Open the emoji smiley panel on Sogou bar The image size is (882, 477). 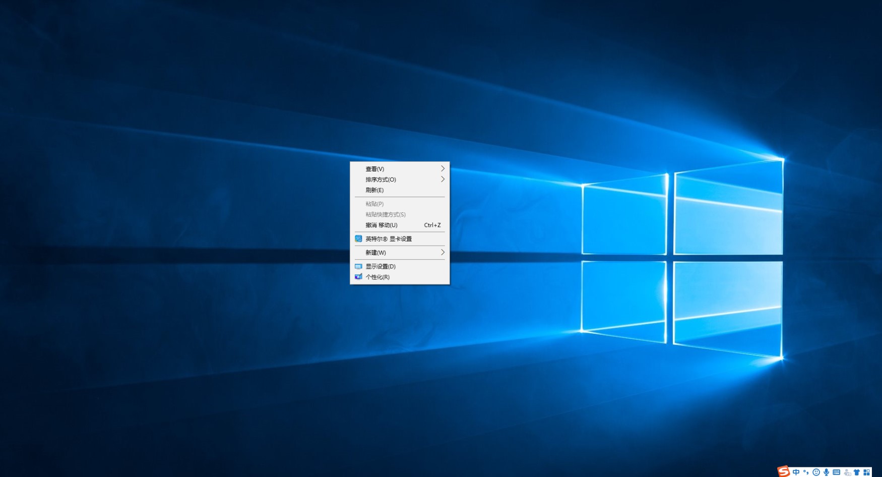(x=816, y=472)
